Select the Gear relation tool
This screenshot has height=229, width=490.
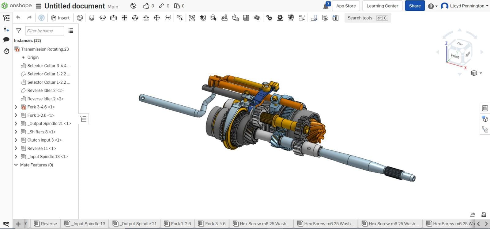point(269,18)
